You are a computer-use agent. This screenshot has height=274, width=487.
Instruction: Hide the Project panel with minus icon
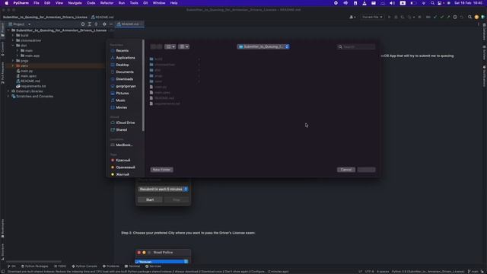coord(111,24)
